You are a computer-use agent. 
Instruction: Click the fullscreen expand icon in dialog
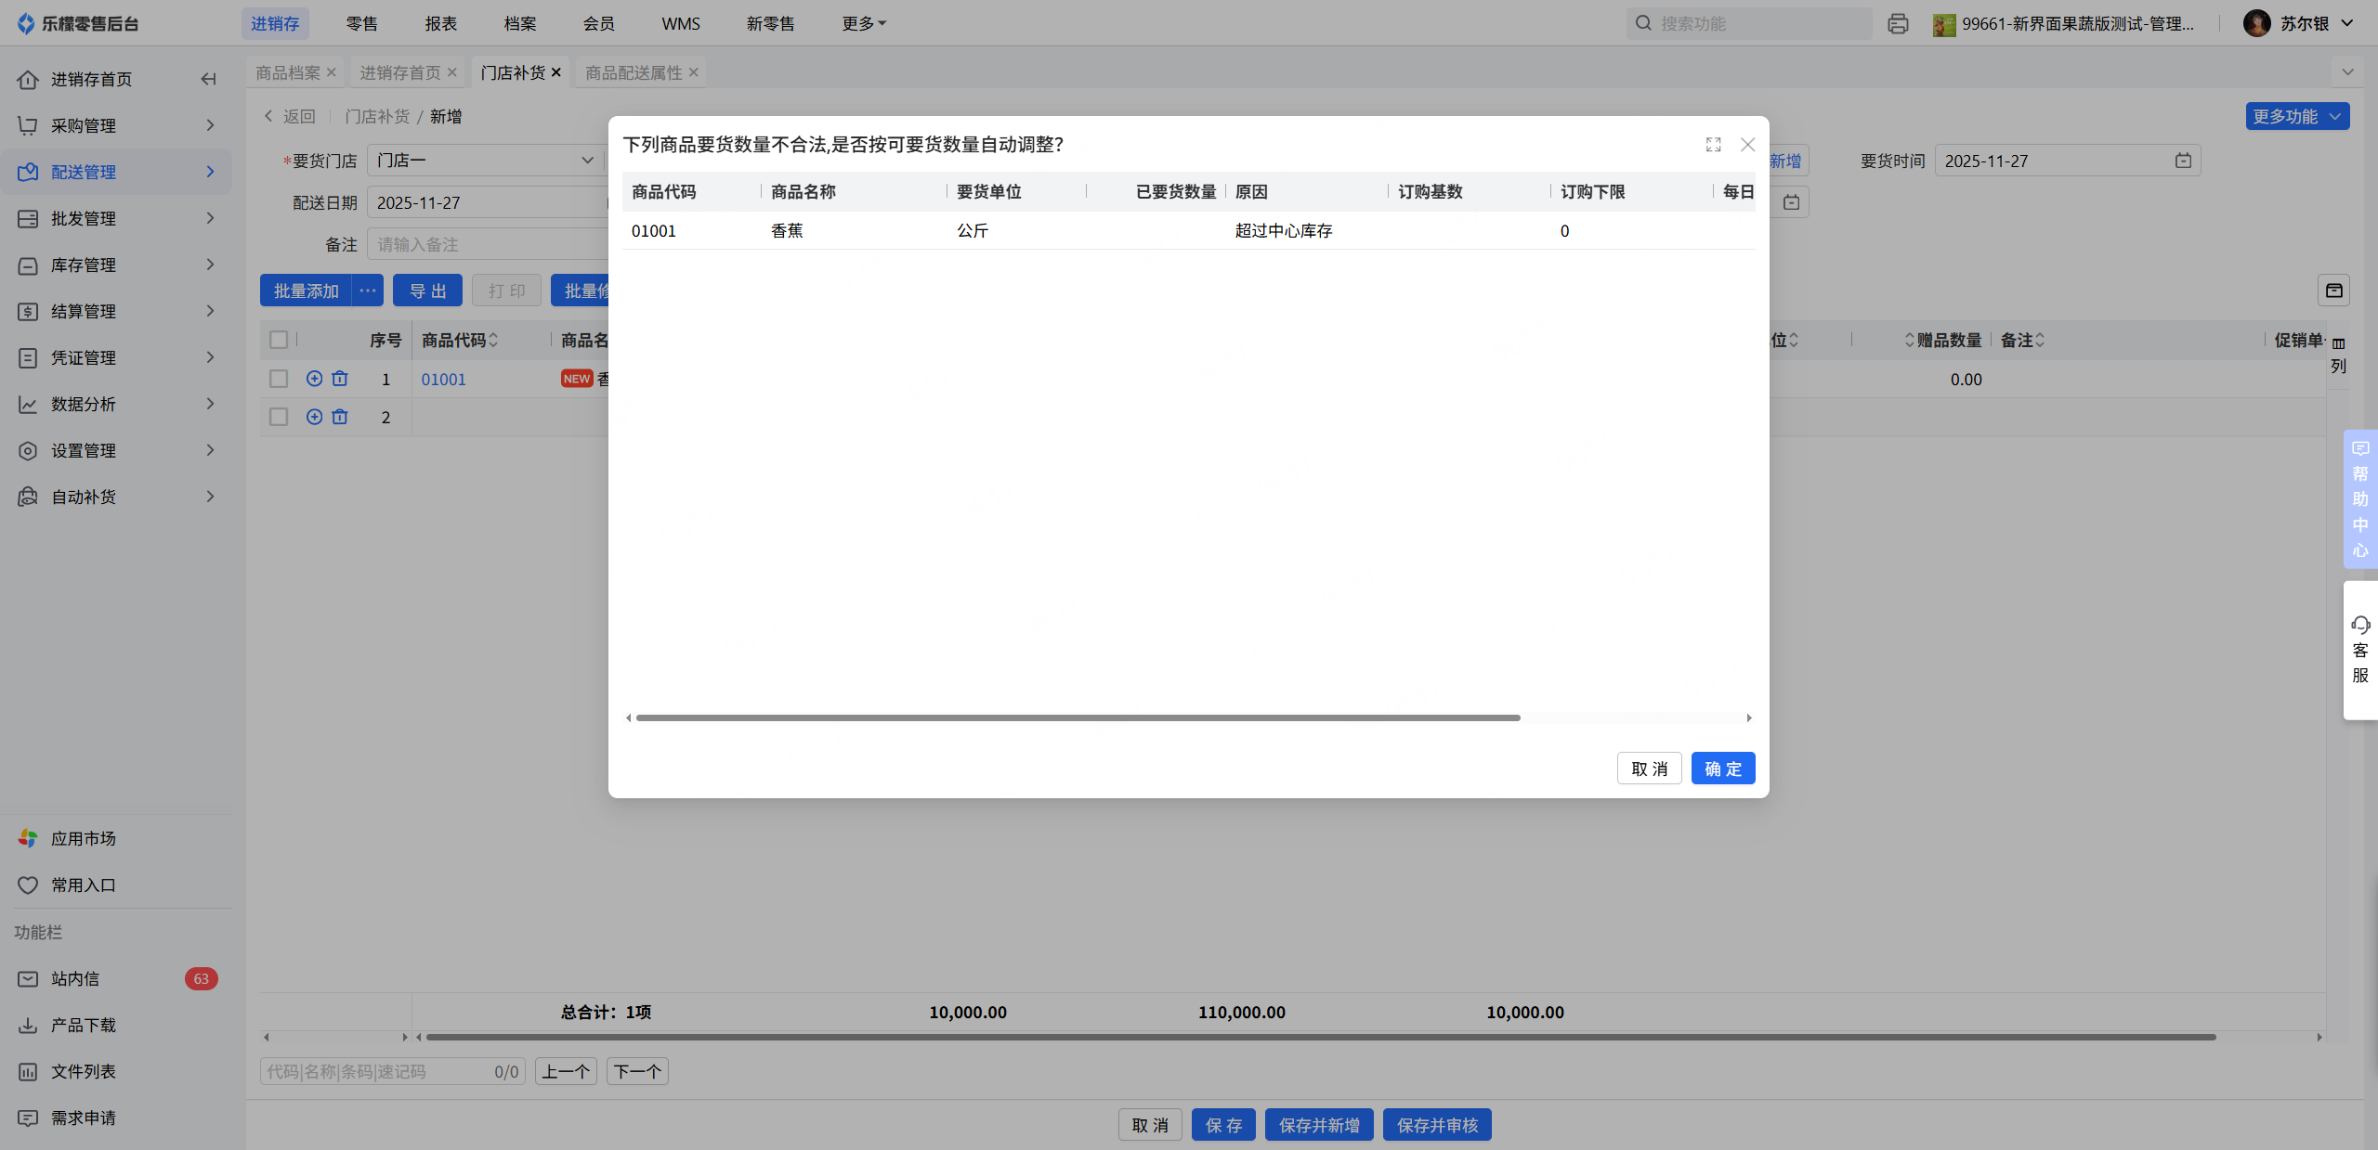[x=1713, y=145]
